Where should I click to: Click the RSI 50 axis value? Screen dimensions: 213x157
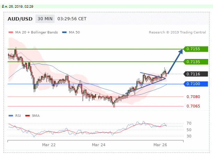[x=189, y=130]
